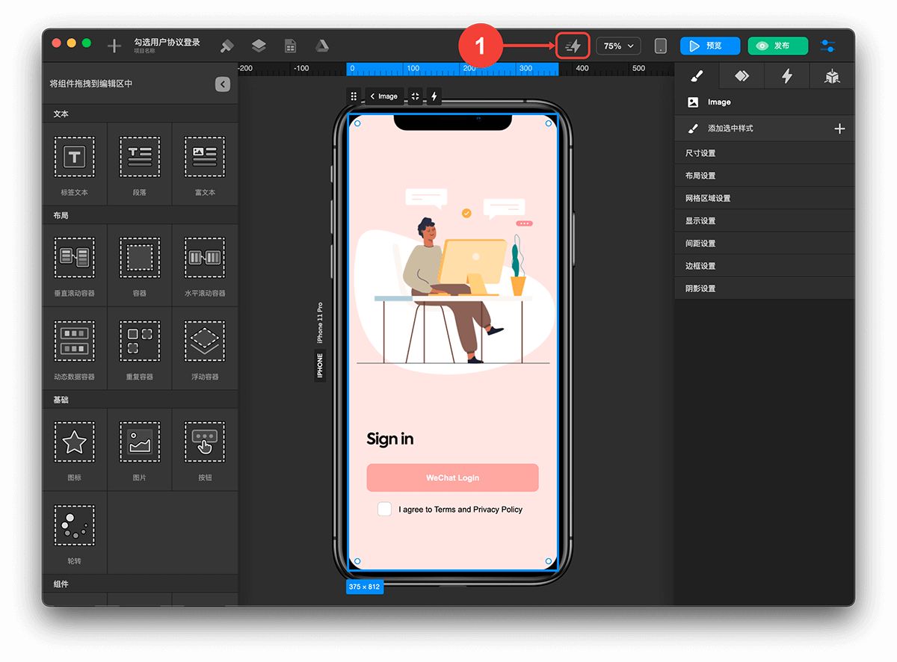The width and height of the screenshot is (897, 662).
Task: Open the document page icon in toolbar
Action: click(290, 46)
